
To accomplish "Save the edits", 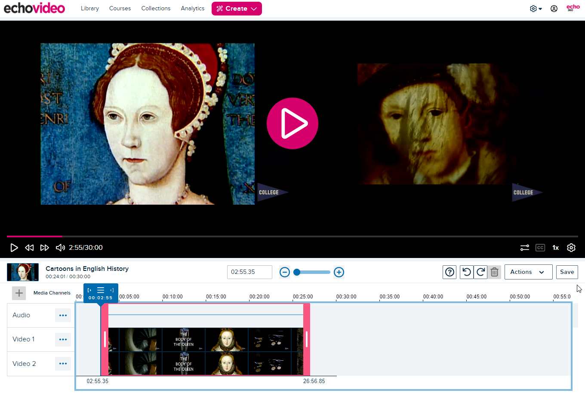I will 567,272.
